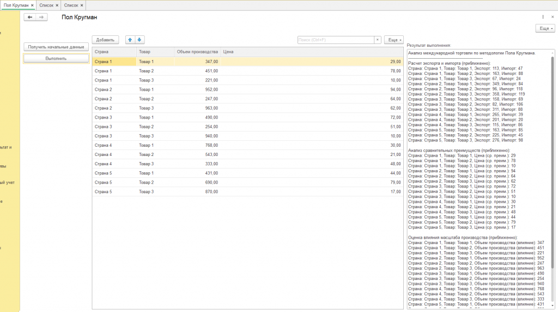
Task: Select volume cell 768,00
Action: click(x=197, y=145)
